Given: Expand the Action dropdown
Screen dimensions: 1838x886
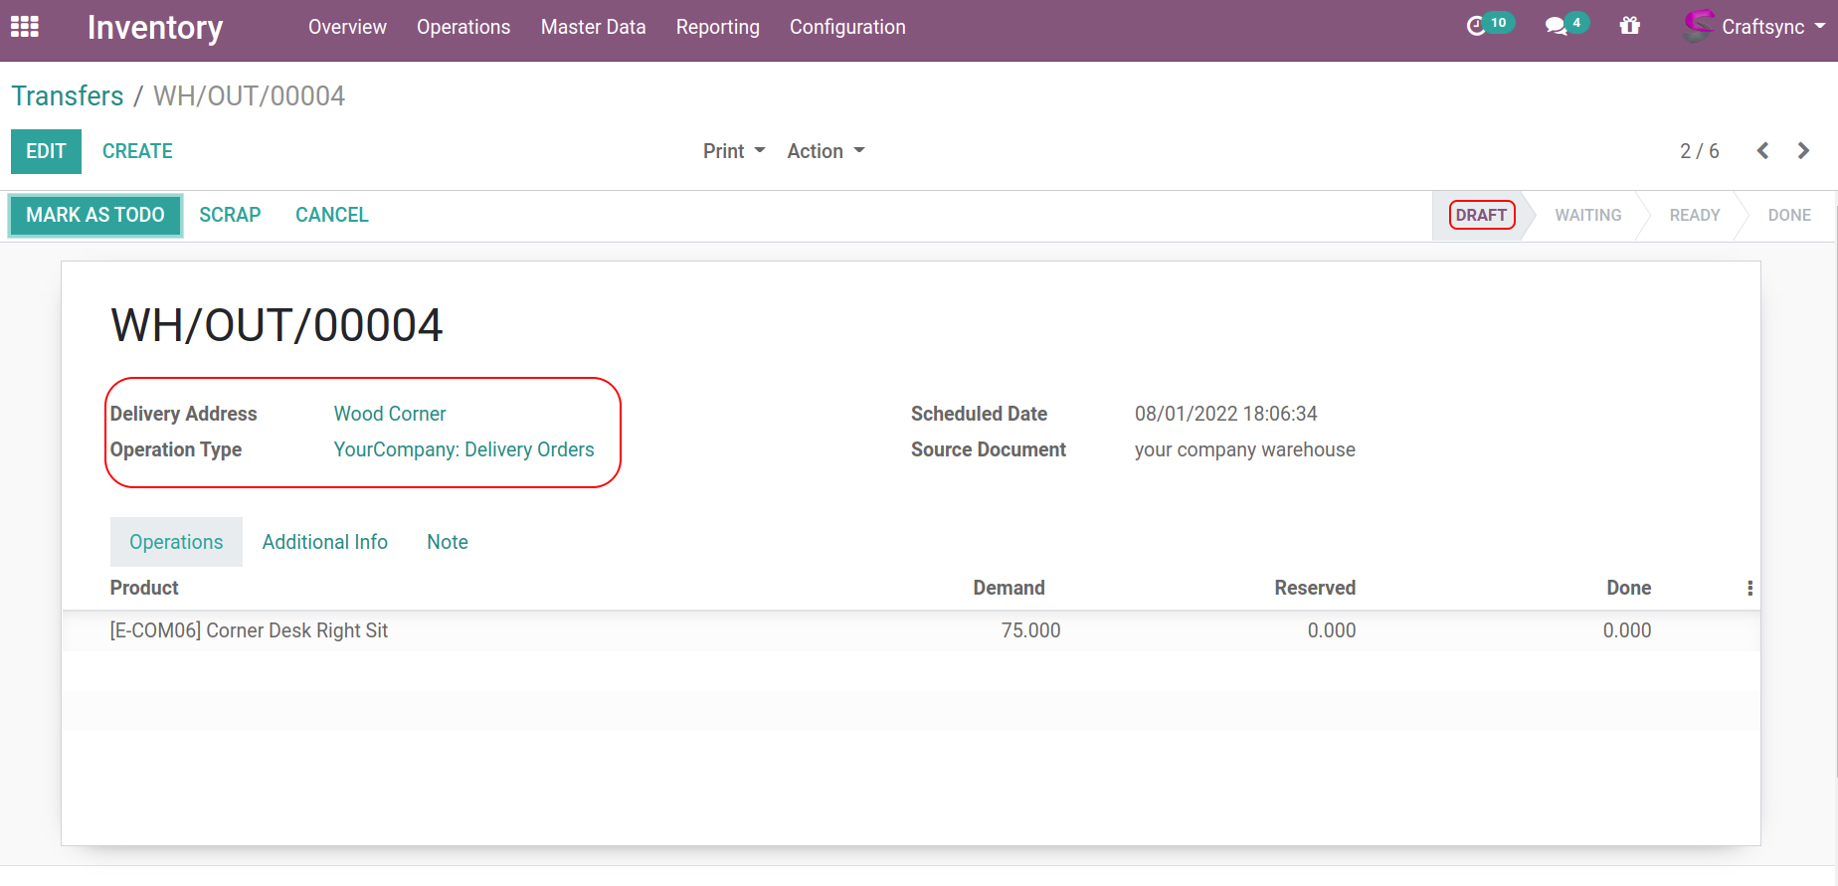Looking at the screenshot, I should (826, 151).
